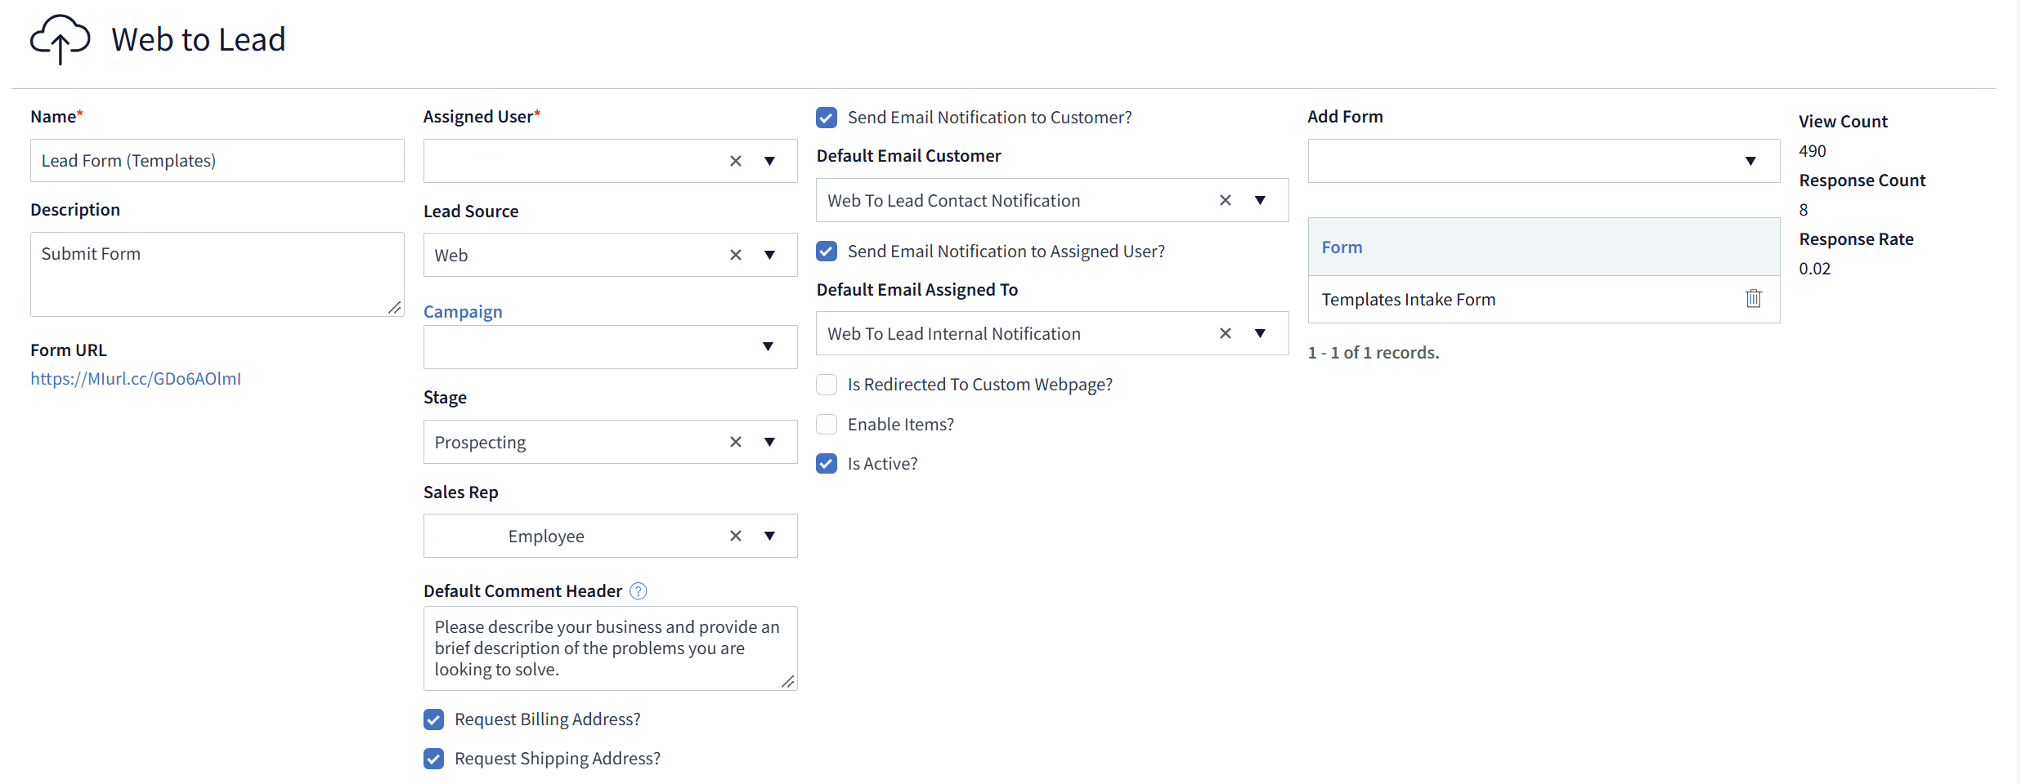2021x784 pixels.
Task: Open Default Comment Header help tooltip
Action: point(639,590)
